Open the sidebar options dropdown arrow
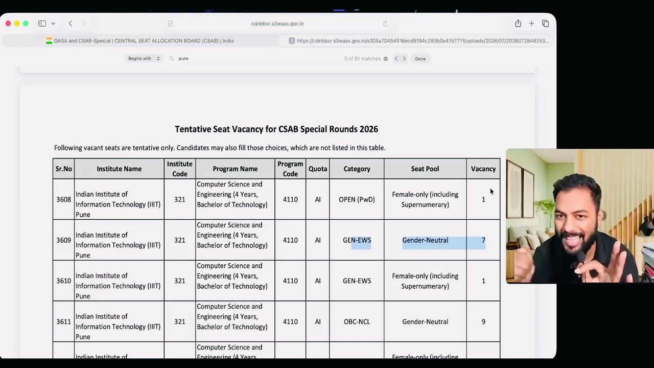Viewport: 654px width, 368px height. click(53, 24)
